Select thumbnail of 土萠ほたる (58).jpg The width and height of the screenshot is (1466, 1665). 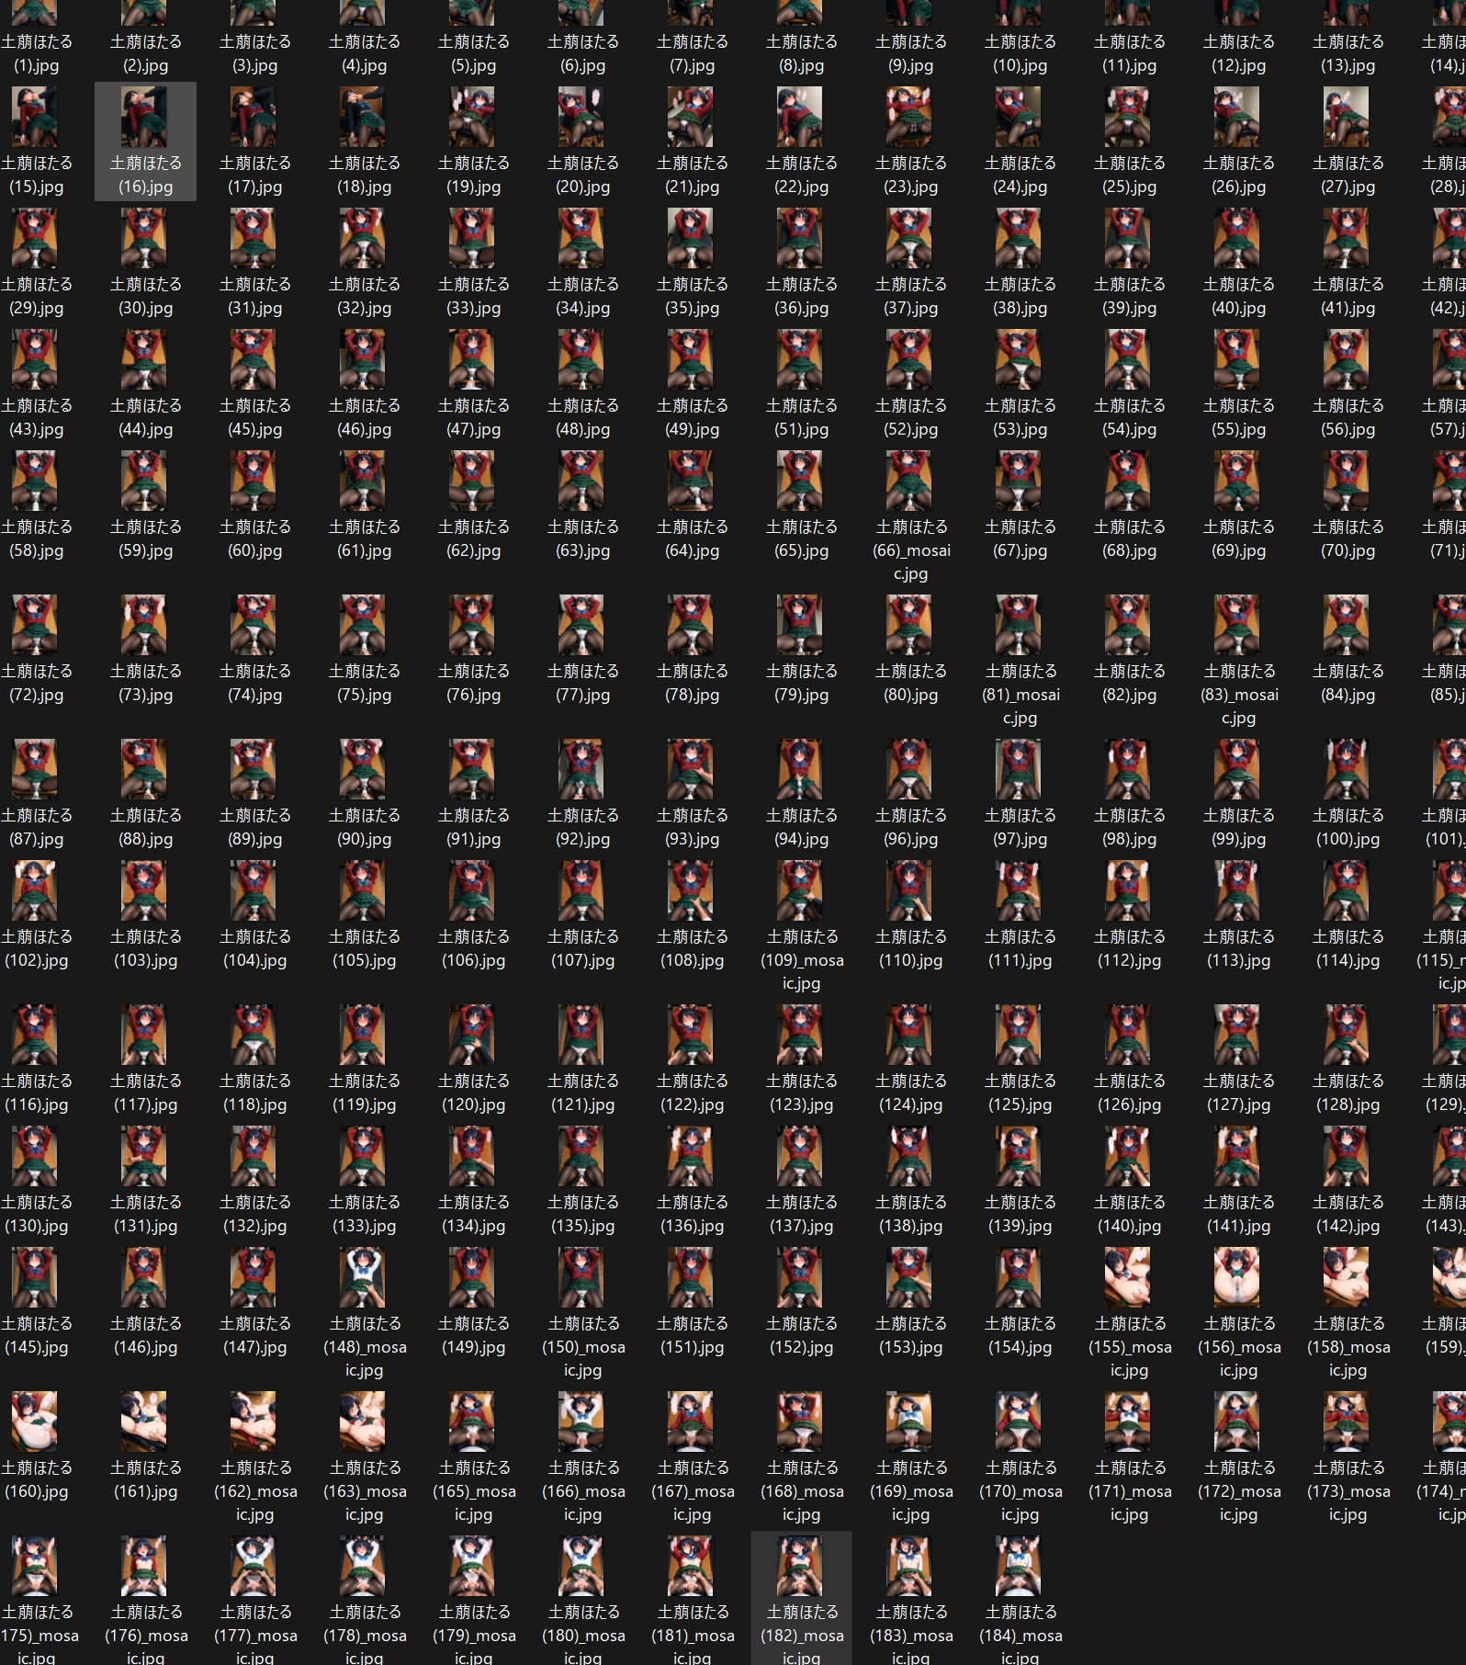click(35, 481)
